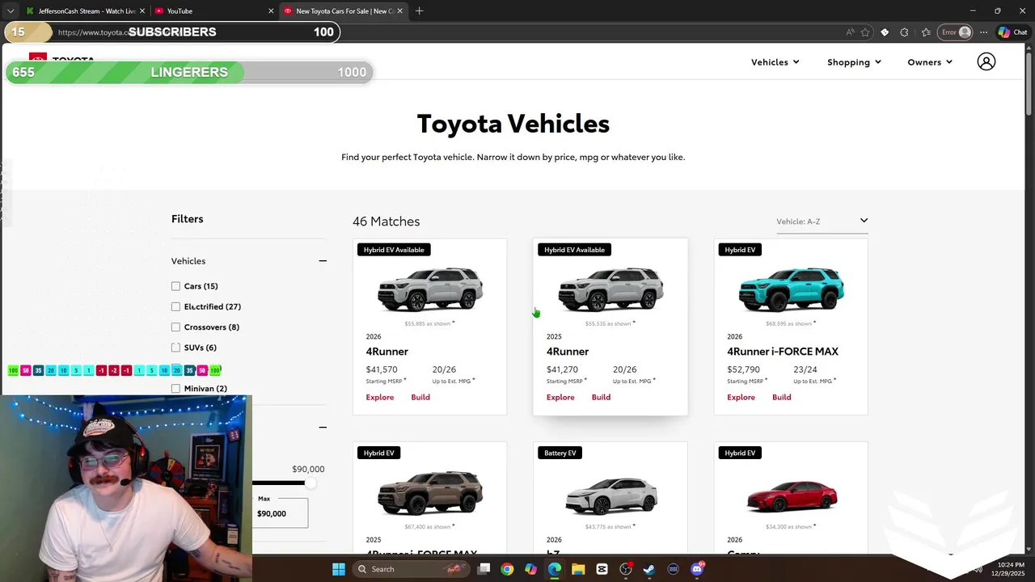Viewport: 1035px width, 582px height.
Task: Click the Read aloud icon in address bar
Action: [850, 32]
